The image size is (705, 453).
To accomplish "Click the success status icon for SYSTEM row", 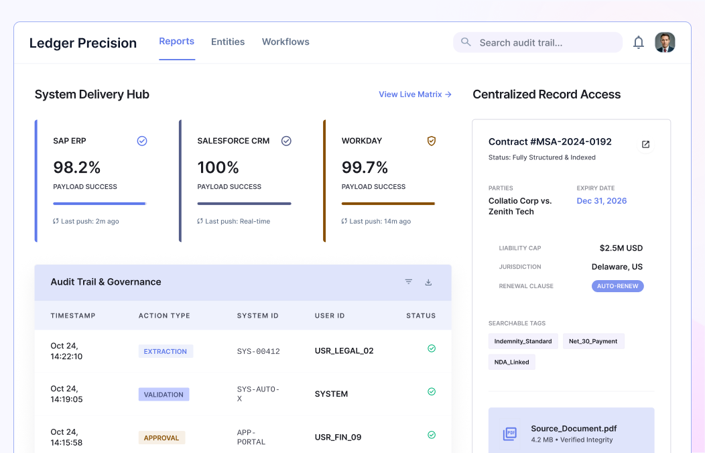I will coord(432,391).
